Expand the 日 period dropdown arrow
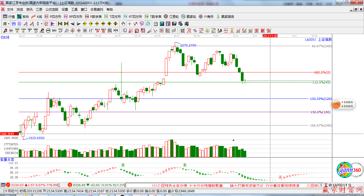This screenshot has height=196, width=364. pos(9,24)
